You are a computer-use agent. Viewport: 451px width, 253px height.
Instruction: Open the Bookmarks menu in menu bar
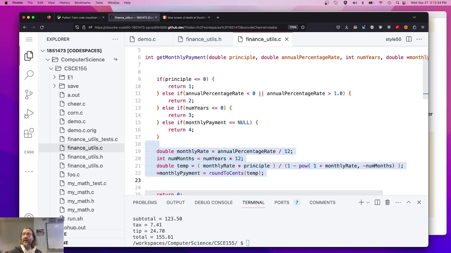[82, 3]
